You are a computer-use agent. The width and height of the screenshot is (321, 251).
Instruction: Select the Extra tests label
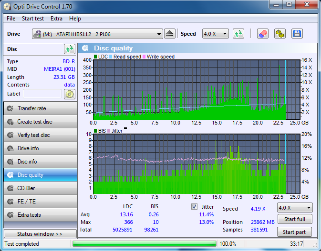(29, 215)
